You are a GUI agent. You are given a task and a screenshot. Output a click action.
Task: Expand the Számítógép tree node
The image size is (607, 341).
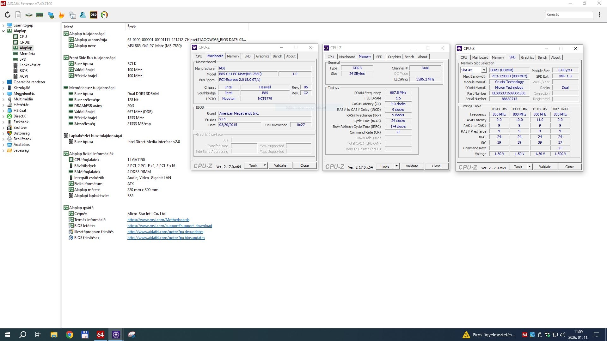point(3,25)
